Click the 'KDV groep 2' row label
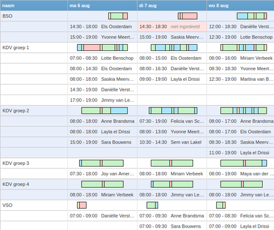 click(x=16, y=111)
